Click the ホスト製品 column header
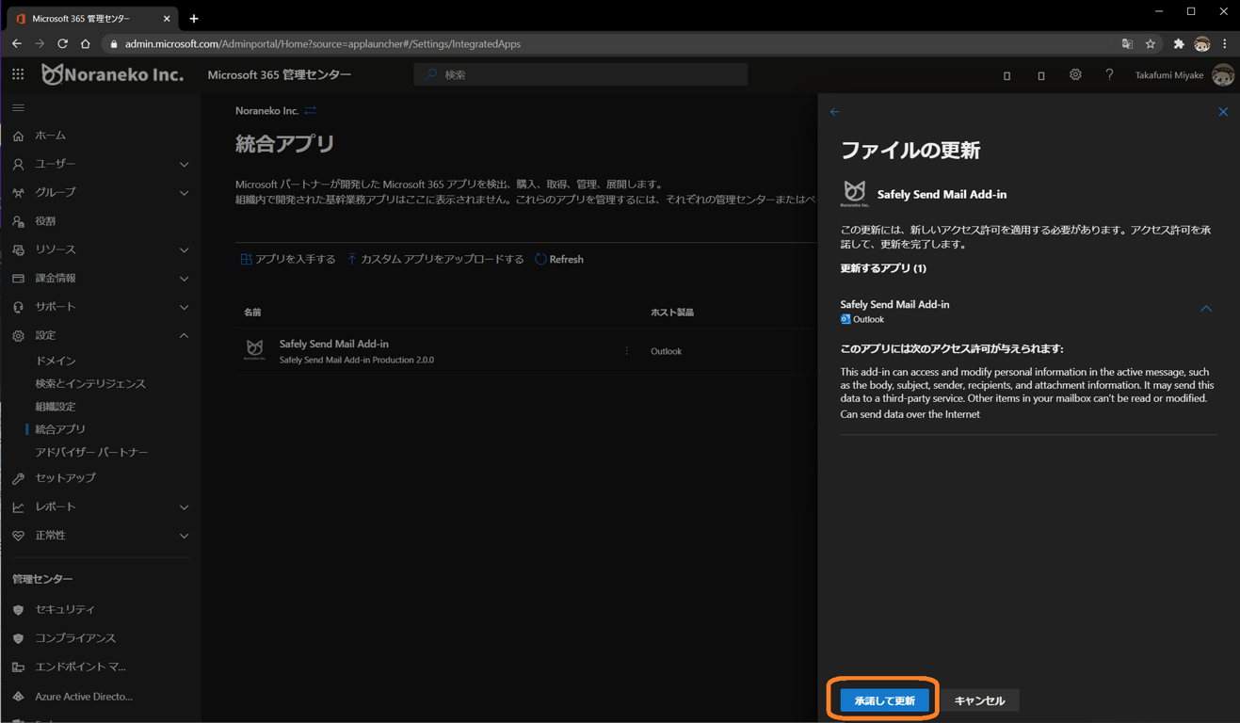1240x723 pixels. 672,313
